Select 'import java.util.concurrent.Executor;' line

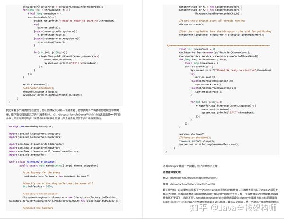34,134
